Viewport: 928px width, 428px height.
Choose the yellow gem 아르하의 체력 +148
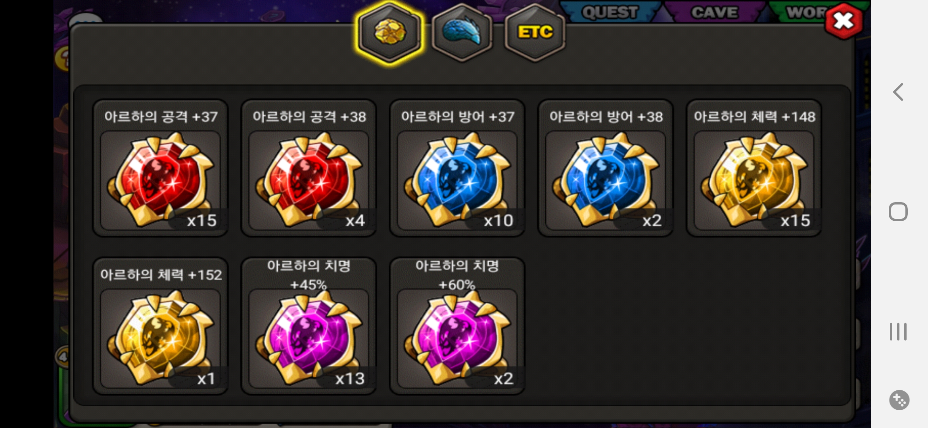(x=754, y=168)
